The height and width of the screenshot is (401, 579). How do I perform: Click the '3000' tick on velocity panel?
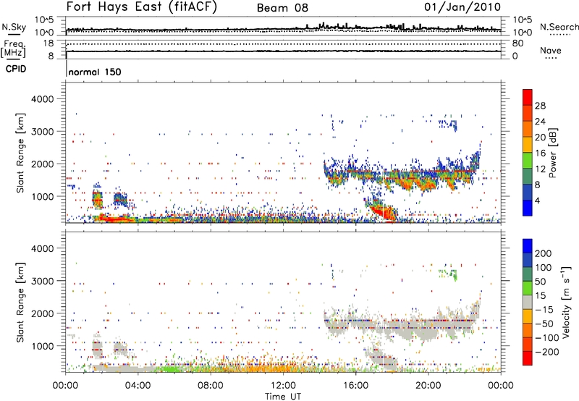42,281
